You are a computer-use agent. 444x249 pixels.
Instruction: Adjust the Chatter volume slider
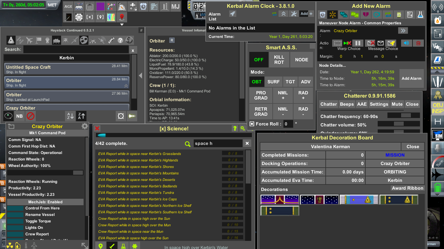click(398, 124)
